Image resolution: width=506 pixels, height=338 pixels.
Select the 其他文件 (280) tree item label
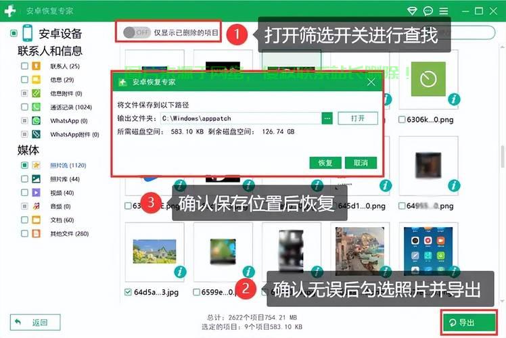pyautogui.click(x=70, y=234)
